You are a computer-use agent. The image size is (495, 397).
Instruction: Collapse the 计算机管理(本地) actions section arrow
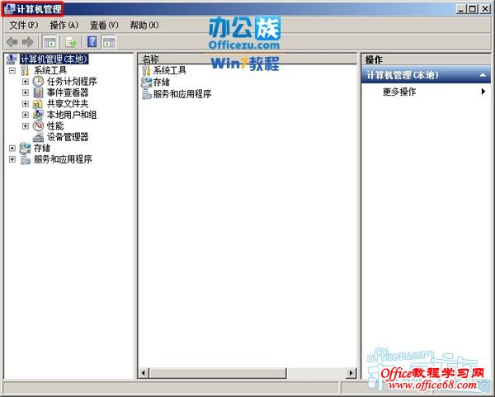483,75
